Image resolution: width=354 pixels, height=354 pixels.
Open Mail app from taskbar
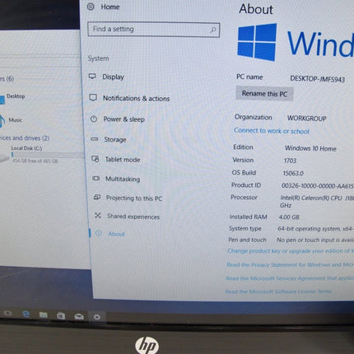pos(79,316)
